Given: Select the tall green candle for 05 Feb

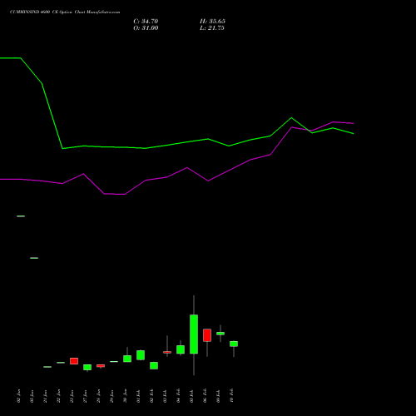Looking at the screenshot, I should [194, 334].
